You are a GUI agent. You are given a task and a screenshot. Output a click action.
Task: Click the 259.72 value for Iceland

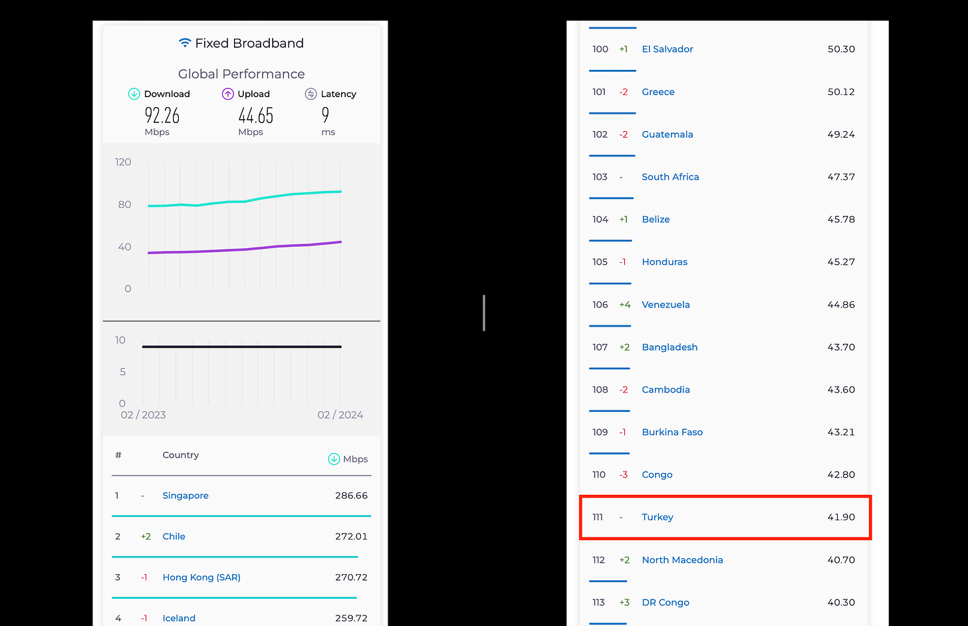click(351, 618)
